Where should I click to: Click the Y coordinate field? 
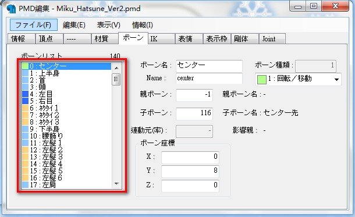(190, 171)
